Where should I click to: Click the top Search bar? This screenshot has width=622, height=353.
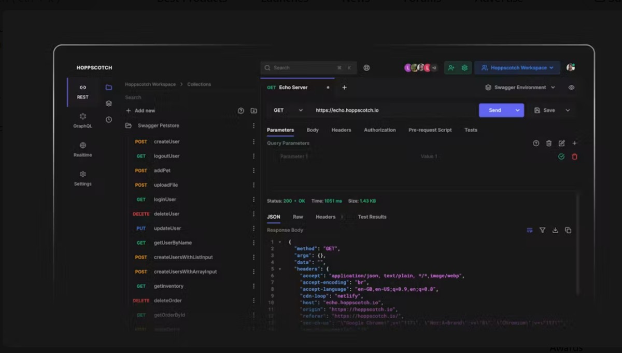pyautogui.click(x=309, y=68)
